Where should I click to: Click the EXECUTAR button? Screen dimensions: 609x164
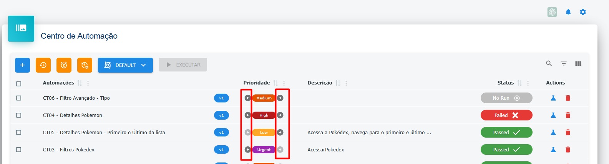point(183,65)
